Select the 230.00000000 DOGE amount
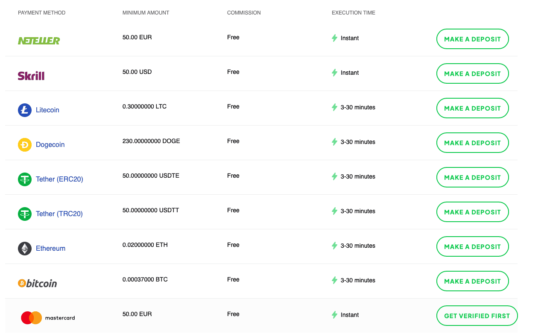This screenshot has width=544, height=334. (151, 141)
